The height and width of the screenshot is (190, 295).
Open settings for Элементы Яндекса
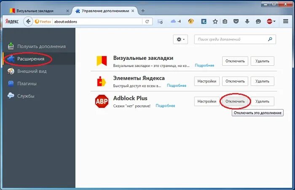[x=207, y=81]
